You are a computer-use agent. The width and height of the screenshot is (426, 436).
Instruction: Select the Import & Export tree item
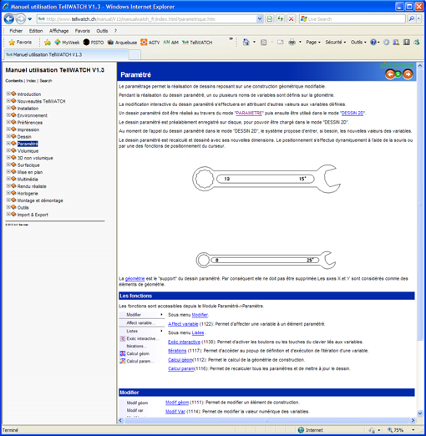[33, 215]
